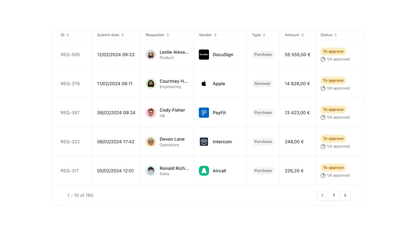Image resolution: width=418 pixels, height=235 pixels.
Task: Click Purchase tag in Aircall row
Action: pyautogui.click(x=263, y=171)
